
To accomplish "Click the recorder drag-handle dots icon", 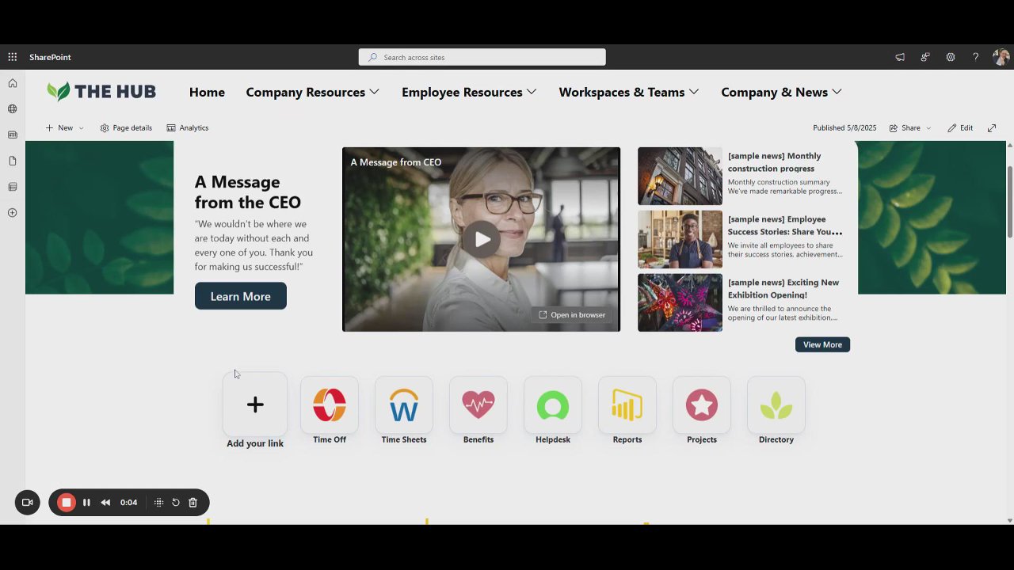I will pyautogui.click(x=158, y=502).
